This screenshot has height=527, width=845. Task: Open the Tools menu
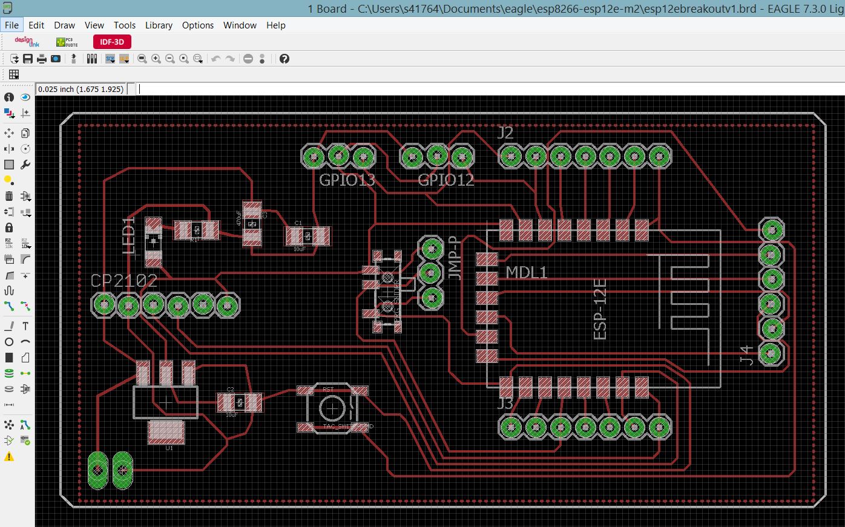tap(125, 25)
